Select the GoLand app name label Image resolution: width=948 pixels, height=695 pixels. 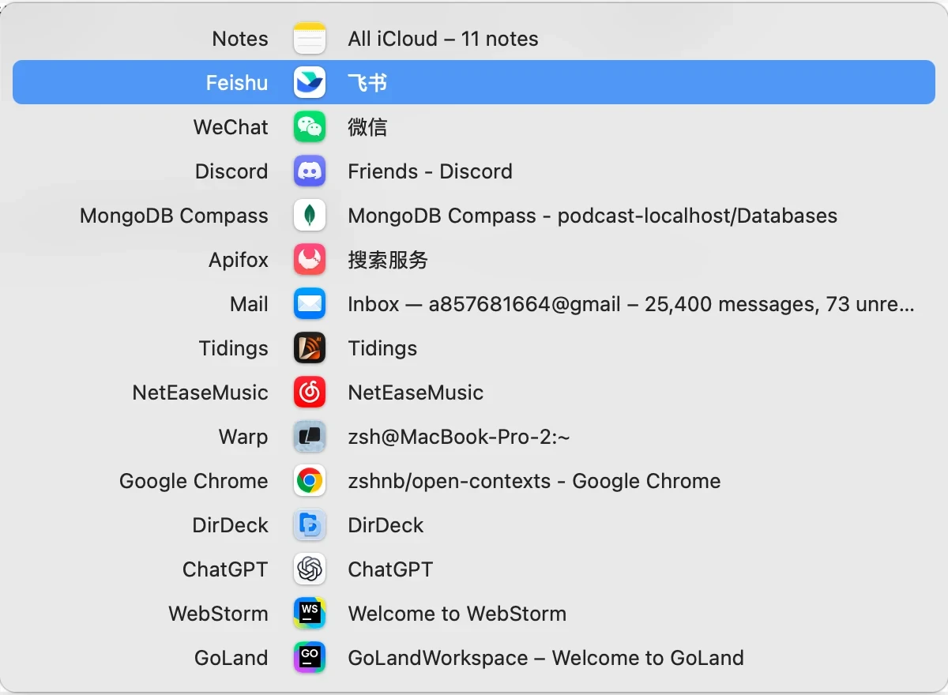point(231,658)
